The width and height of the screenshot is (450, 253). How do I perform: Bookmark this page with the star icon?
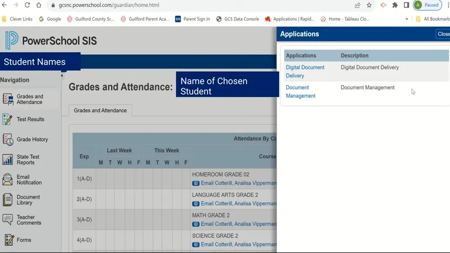point(369,5)
